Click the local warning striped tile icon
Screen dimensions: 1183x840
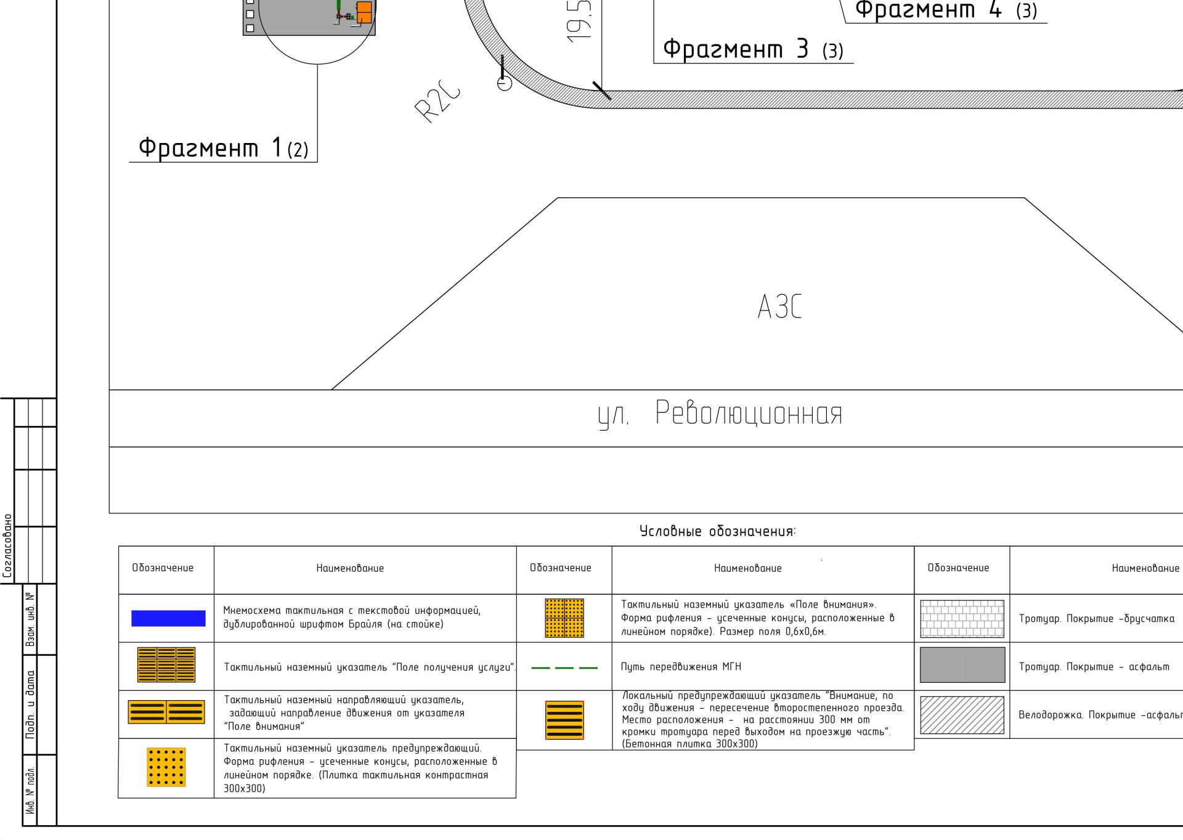tap(564, 720)
